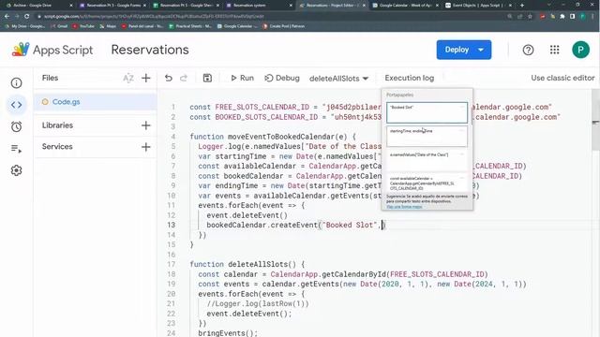Go back in browser history
The height and width of the screenshot is (337, 600).
[x=7, y=17]
